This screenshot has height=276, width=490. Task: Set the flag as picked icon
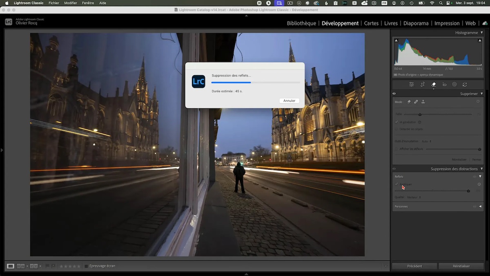pos(47,266)
